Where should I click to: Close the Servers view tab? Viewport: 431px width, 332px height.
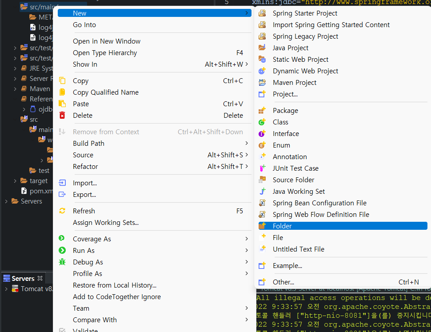pyautogui.click(x=40, y=278)
